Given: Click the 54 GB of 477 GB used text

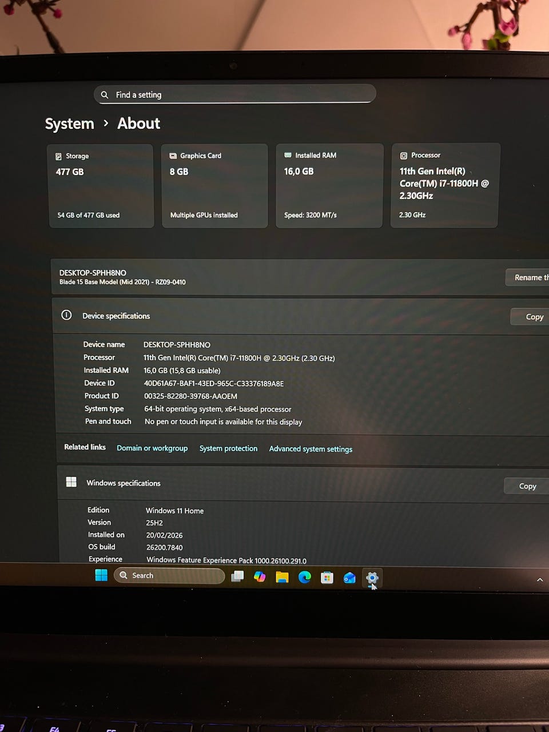Looking at the screenshot, I should coord(89,215).
